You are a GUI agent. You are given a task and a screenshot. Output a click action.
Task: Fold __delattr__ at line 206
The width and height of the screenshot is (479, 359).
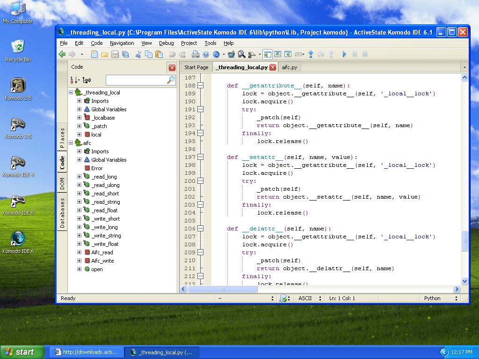coord(200,228)
